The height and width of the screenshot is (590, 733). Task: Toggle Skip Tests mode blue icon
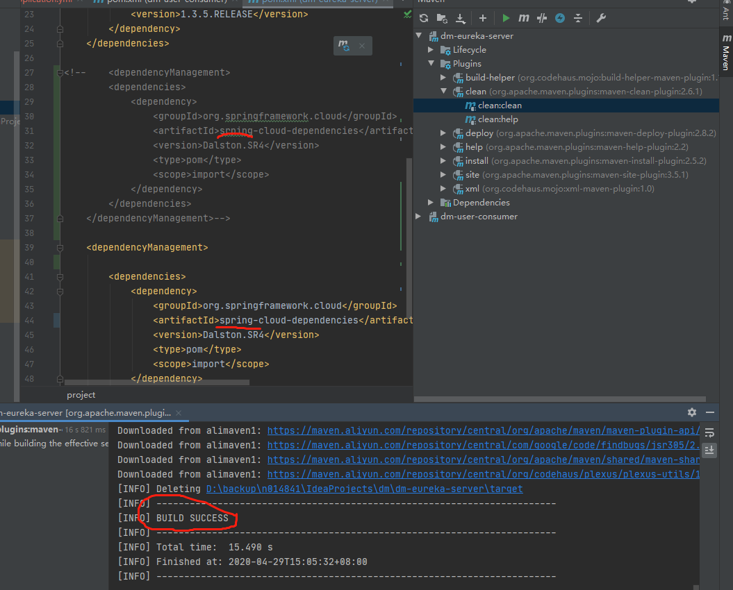click(559, 18)
